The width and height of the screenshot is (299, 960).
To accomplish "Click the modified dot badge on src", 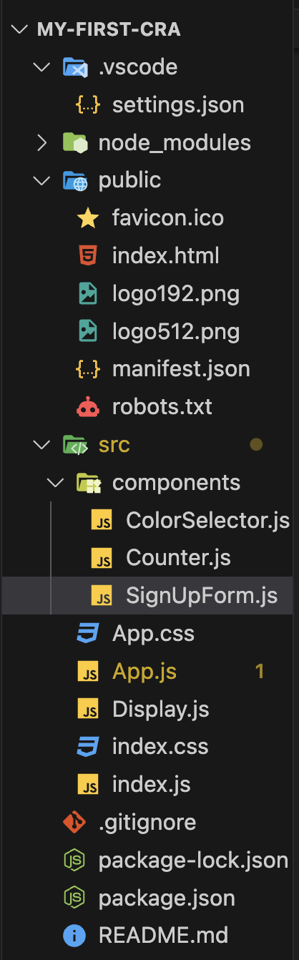I will tap(256, 445).
